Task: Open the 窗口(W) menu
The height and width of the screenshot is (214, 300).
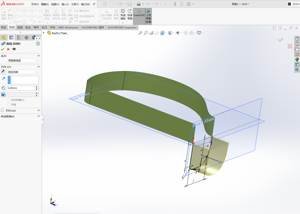Action: pos(85,4)
